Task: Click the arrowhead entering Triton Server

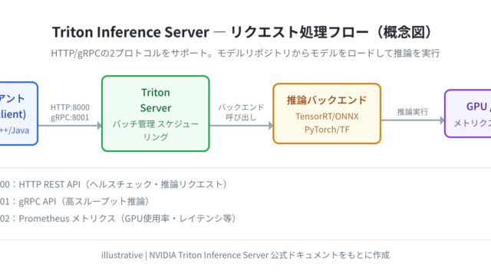Action: pos(99,126)
